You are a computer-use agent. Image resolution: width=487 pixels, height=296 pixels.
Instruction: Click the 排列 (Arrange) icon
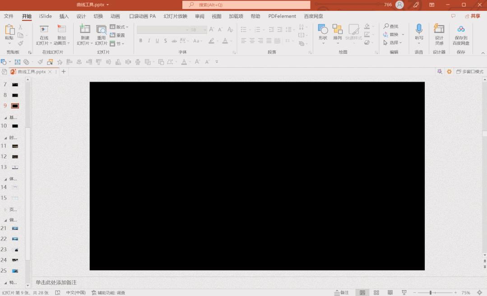[x=337, y=30]
